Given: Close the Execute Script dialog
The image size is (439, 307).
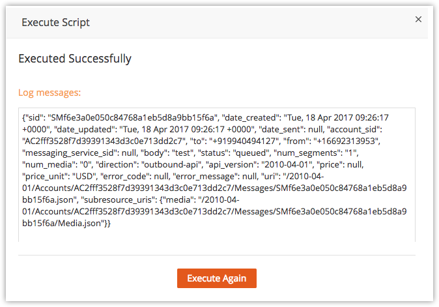Looking at the screenshot, I should coord(418,20).
